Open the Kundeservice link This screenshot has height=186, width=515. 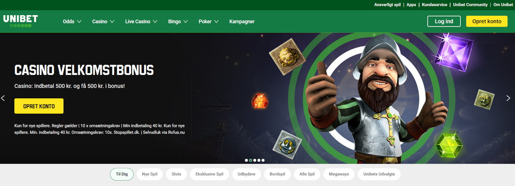[435, 4]
